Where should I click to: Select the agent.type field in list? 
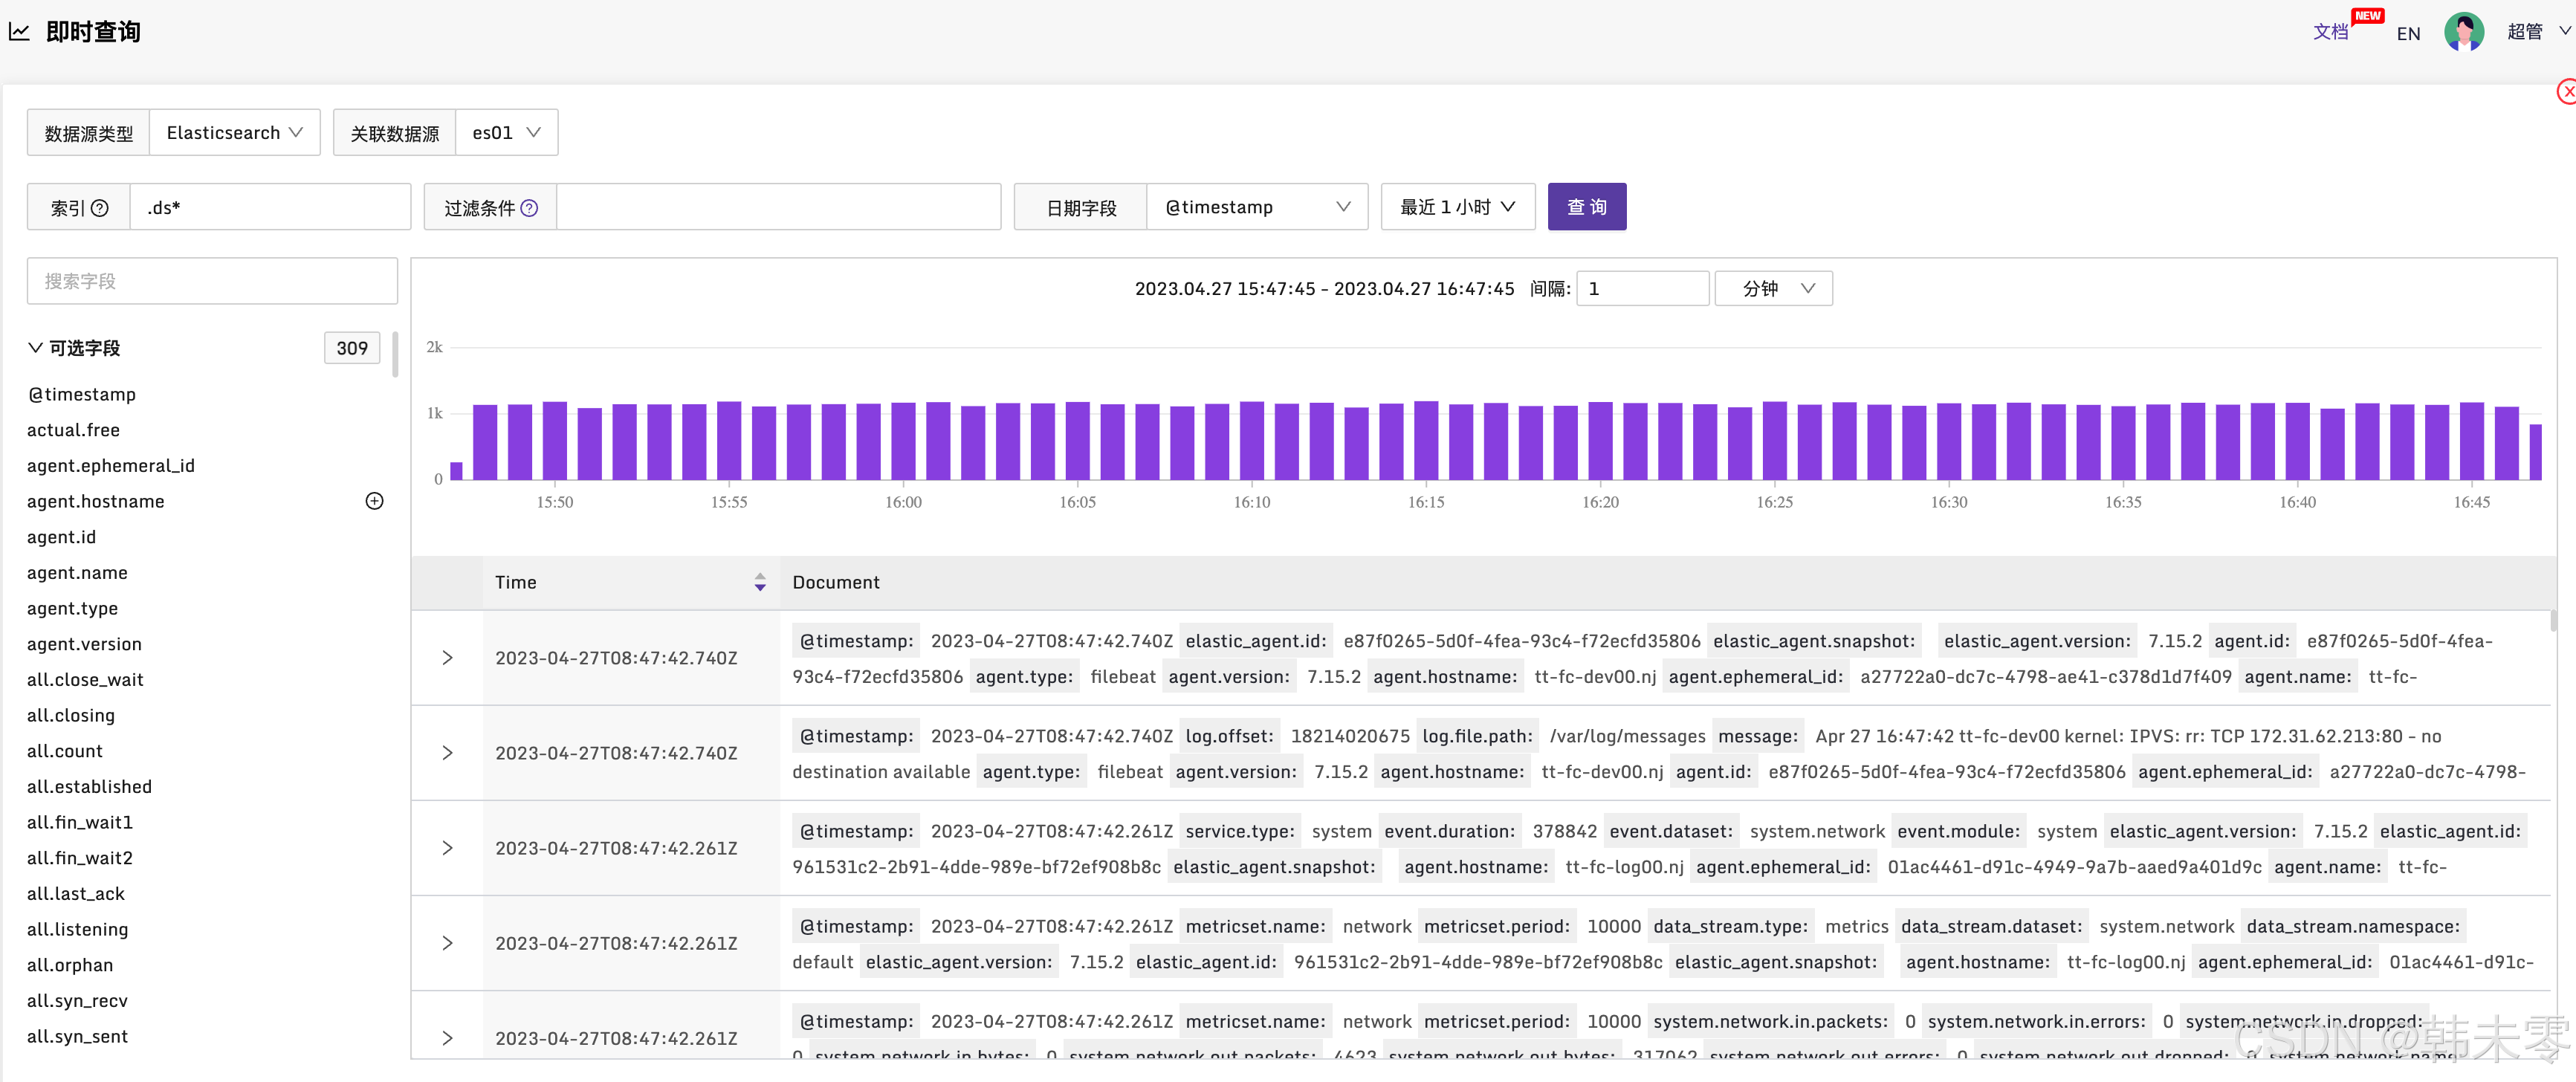tap(72, 608)
